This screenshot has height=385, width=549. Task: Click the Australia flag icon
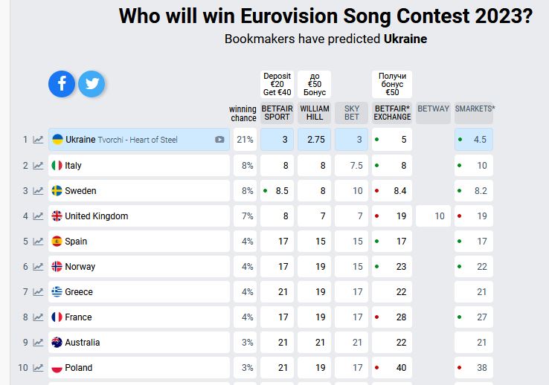57,343
